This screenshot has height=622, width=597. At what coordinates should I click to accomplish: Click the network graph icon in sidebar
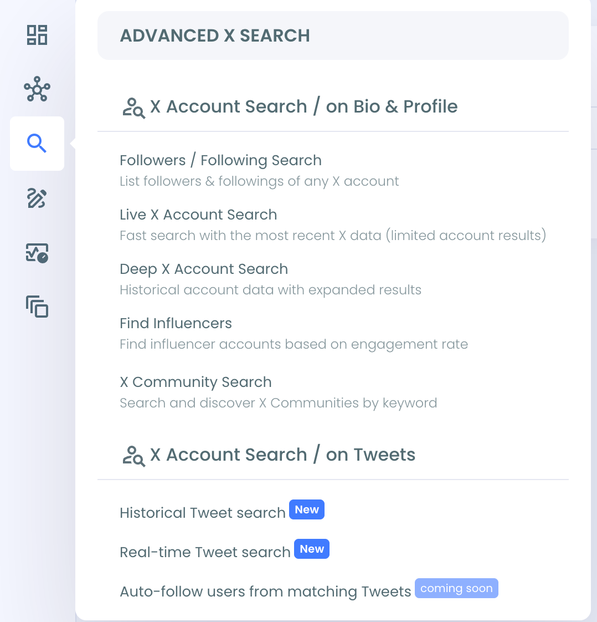pyautogui.click(x=37, y=89)
